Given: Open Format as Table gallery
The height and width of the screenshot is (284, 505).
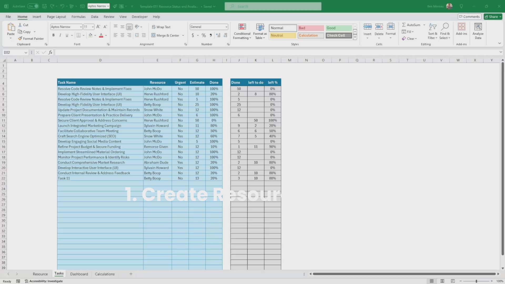Looking at the screenshot, I should click(x=260, y=27).
